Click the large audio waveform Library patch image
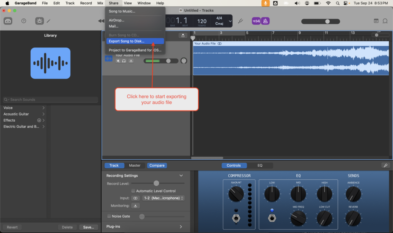This screenshot has height=233, width=393. (x=50, y=63)
